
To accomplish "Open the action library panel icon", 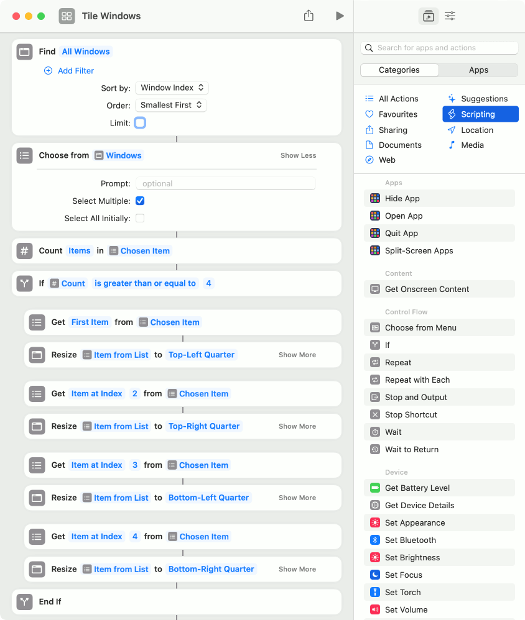I will (x=429, y=16).
